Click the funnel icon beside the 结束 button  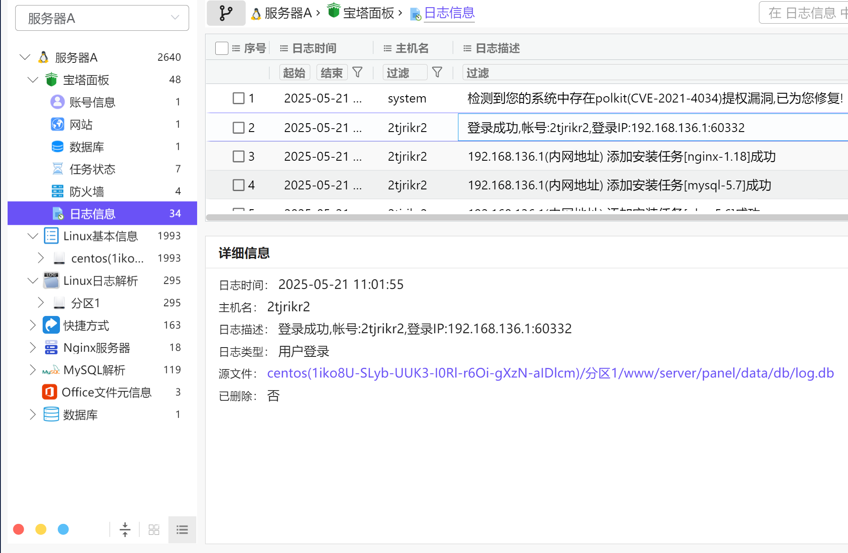[x=357, y=73]
